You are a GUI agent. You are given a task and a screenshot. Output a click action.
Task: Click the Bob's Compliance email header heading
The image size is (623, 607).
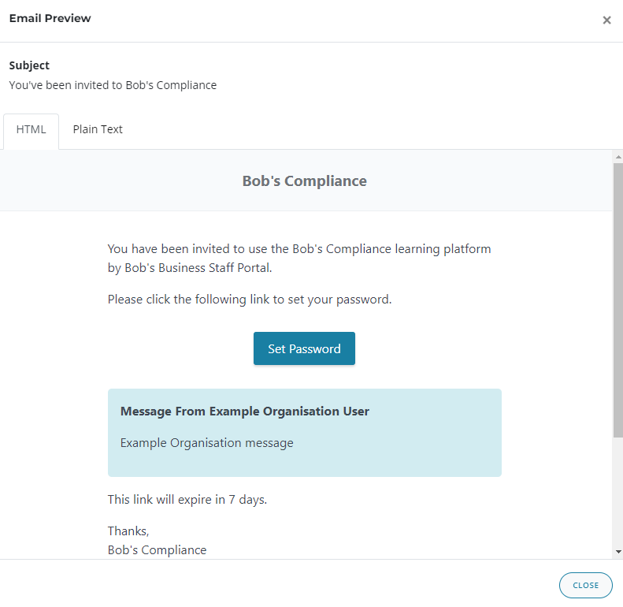(x=304, y=181)
